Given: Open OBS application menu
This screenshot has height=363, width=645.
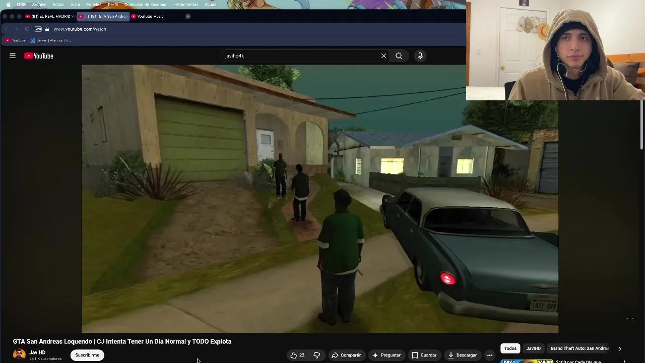Looking at the screenshot, I should click(x=21, y=5).
